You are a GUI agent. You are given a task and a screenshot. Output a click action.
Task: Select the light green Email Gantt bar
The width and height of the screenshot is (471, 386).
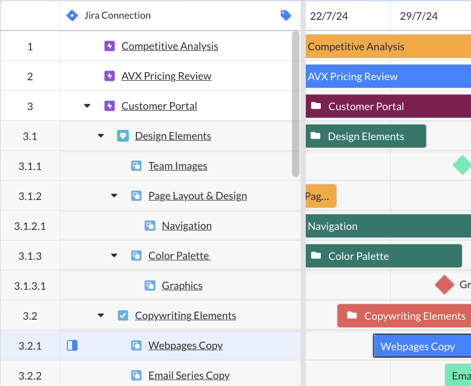point(458,375)
